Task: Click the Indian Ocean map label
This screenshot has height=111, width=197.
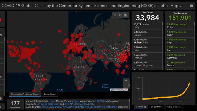Action: [x=105, y=86]
